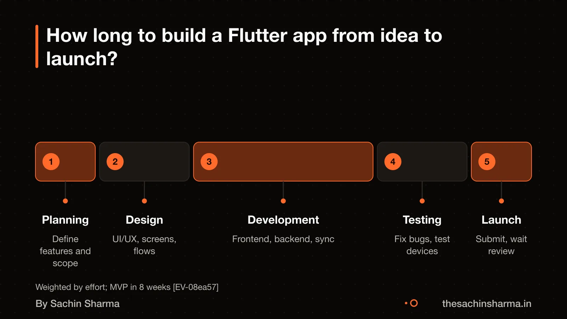Select the Planning heading

click(x=65, y=220)
